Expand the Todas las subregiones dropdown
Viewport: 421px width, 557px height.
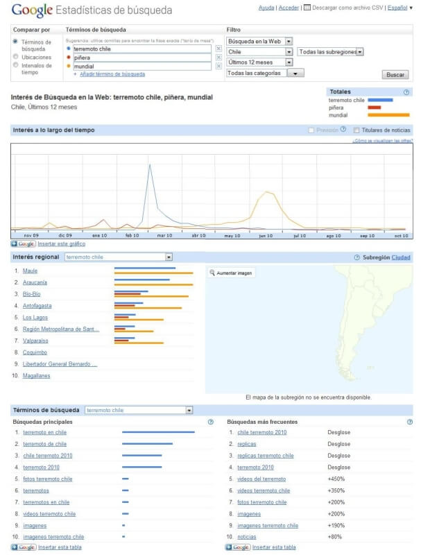[x=330, y=52]
